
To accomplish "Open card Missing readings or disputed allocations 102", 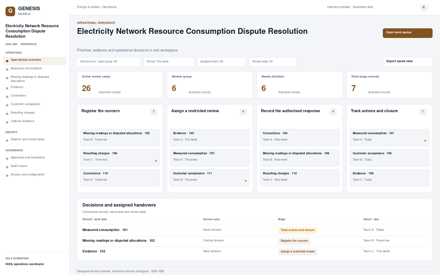I will [x=120, y=137].
